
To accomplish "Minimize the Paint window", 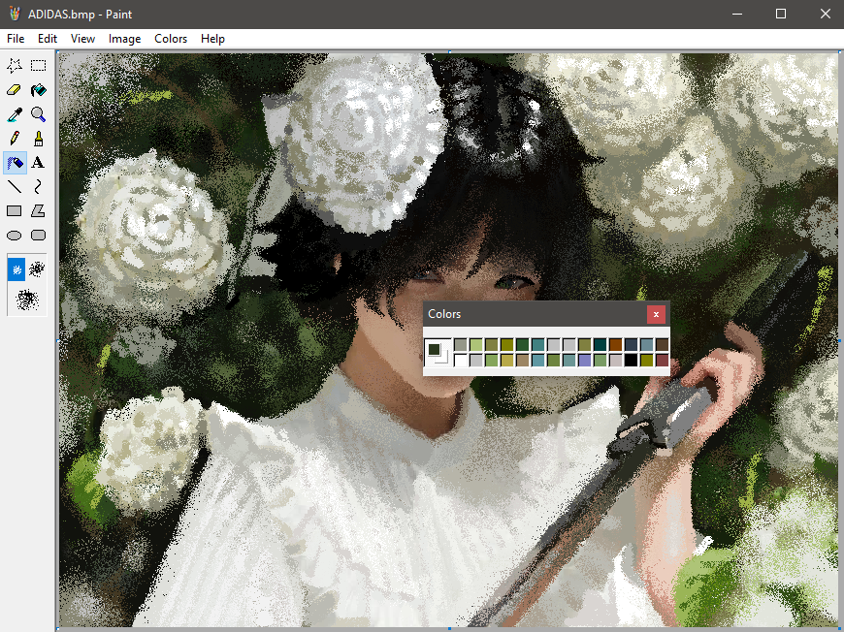I will (x=737, y=14).
